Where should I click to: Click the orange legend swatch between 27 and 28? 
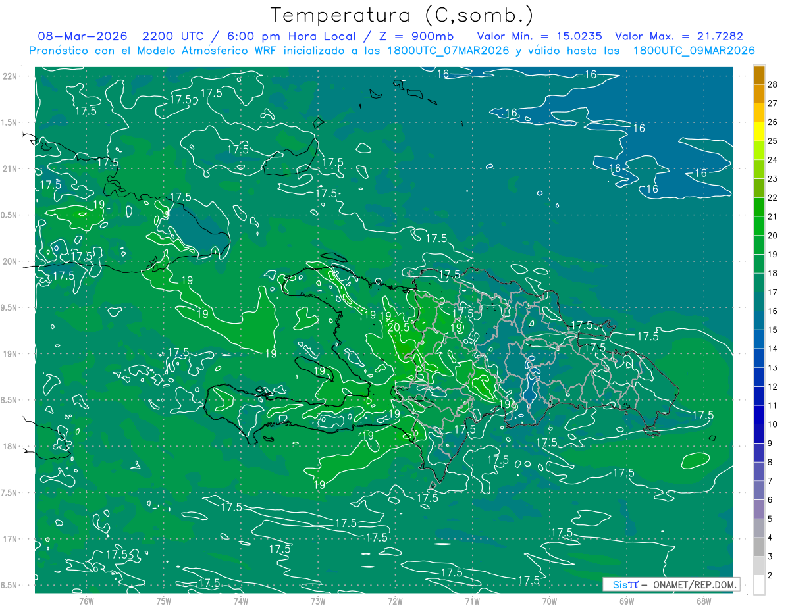click(759, 93)
